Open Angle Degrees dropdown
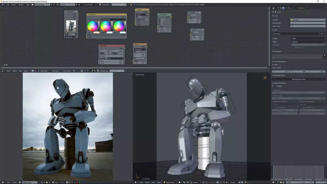The image size is (327, 184). coord(308,42)
